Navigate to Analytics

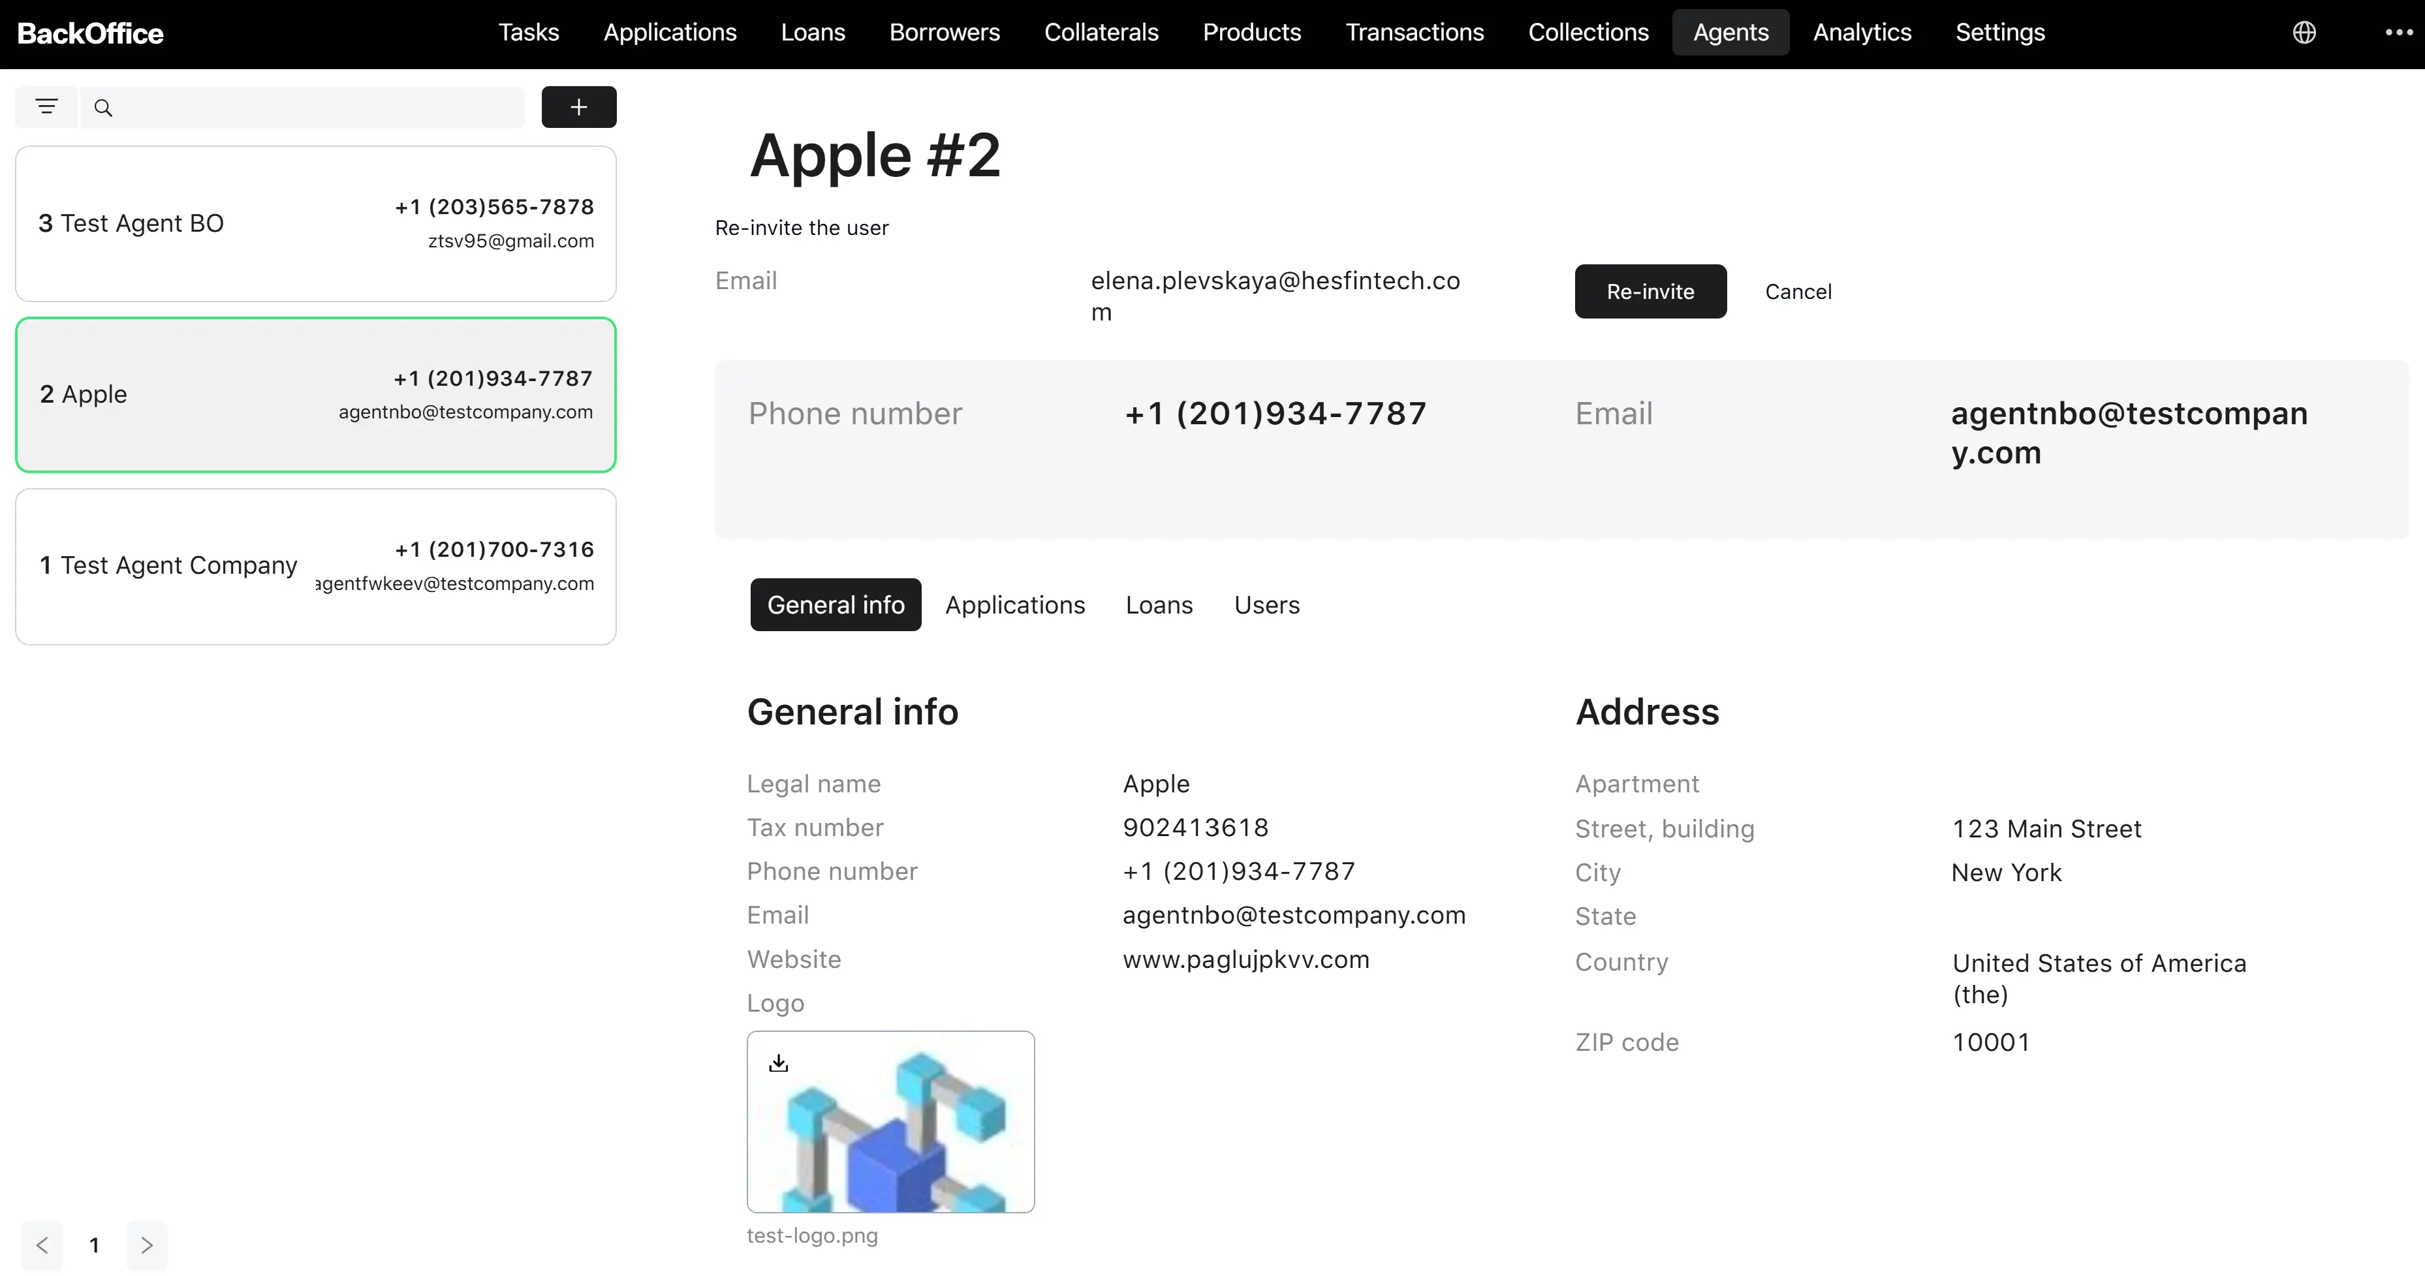pos(1862,33)
